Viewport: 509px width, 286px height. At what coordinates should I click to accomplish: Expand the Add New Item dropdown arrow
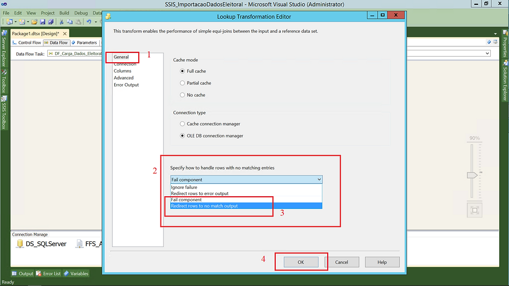point(28,22)
